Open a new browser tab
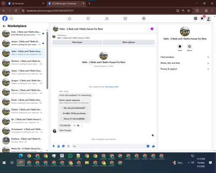 pyautogui.click(x=89, y=3)
